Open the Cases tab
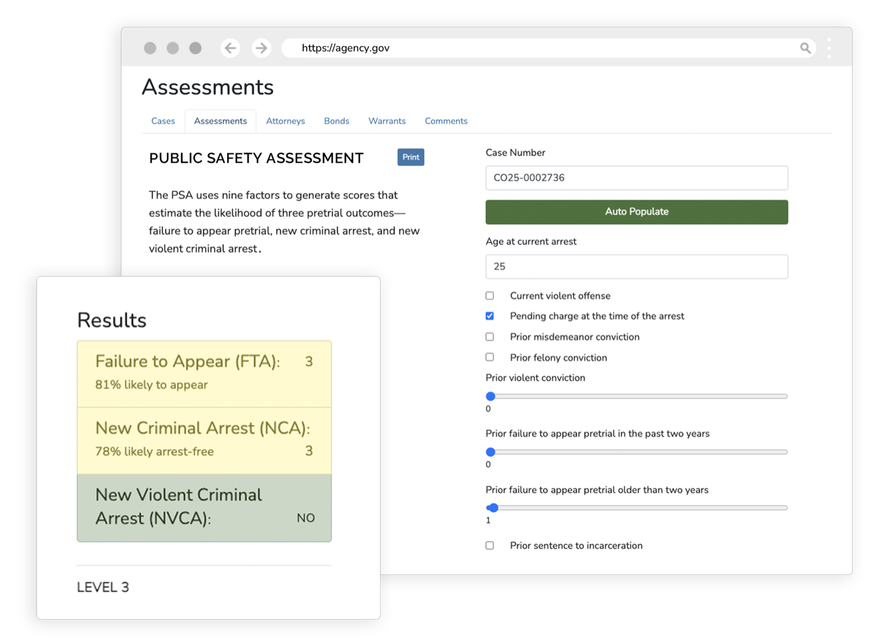The height and width of the screenshot is (643, 881). point(163,121)
